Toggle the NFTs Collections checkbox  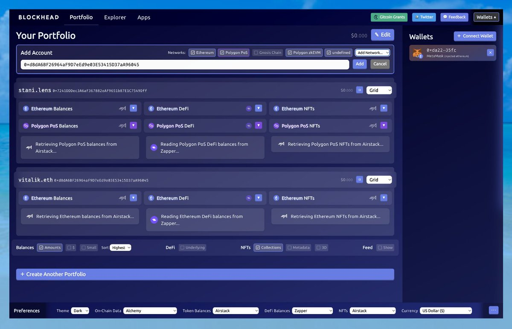258,247
